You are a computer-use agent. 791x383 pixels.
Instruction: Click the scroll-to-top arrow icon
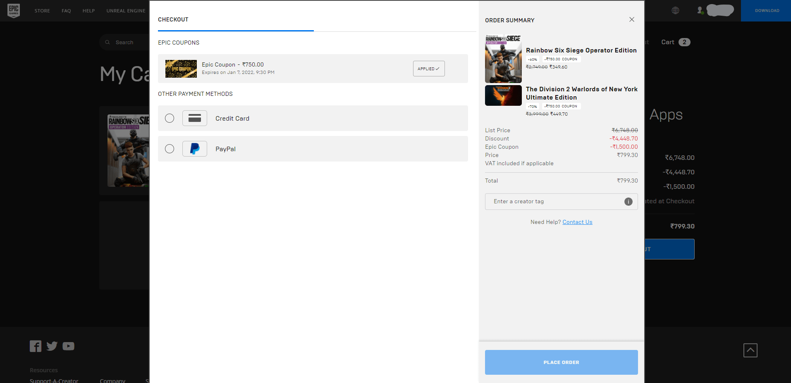[751, 350]
